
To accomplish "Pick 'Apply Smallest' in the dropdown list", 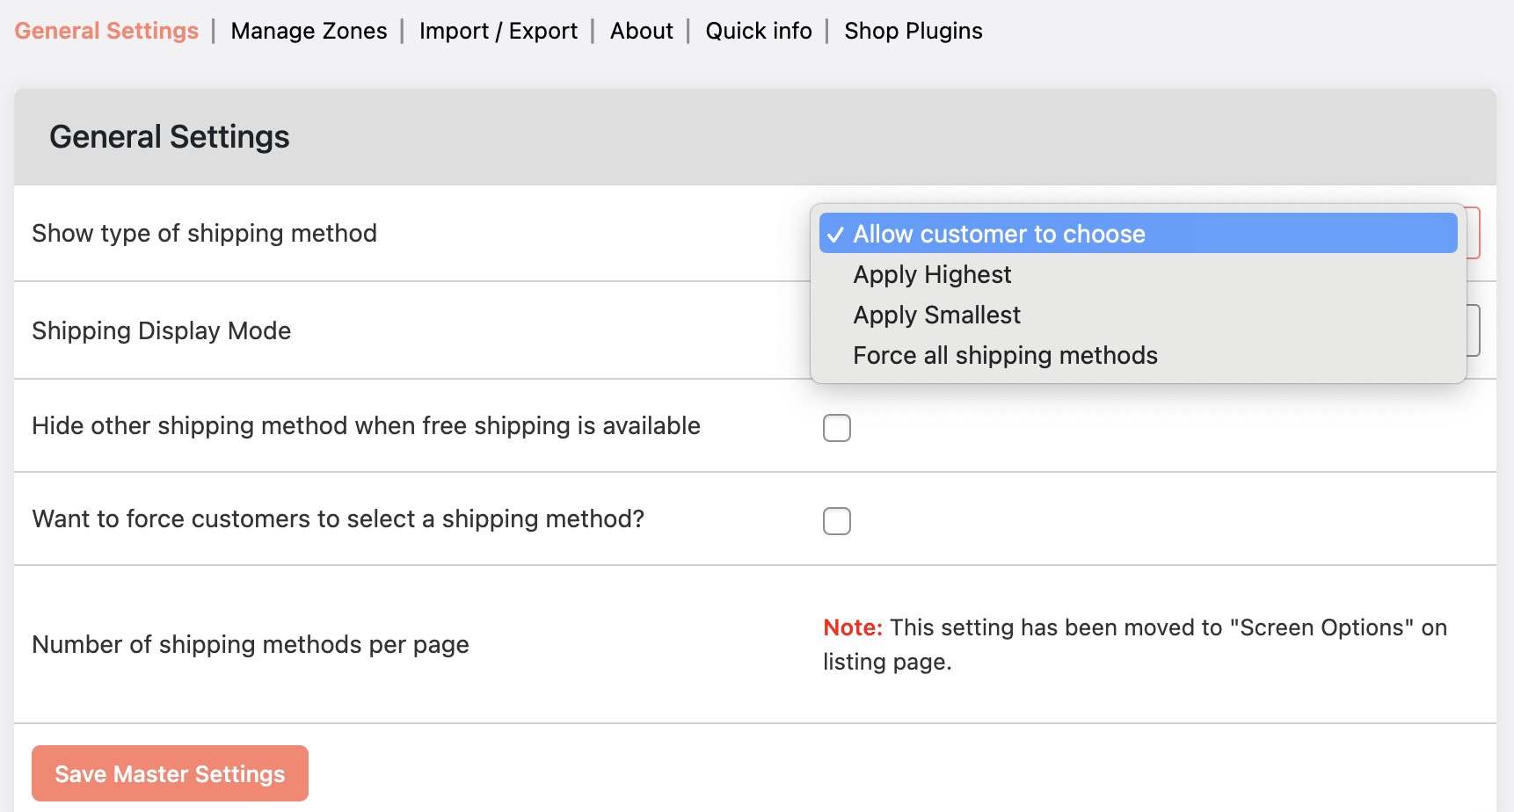I will click(x=936, y=315).
